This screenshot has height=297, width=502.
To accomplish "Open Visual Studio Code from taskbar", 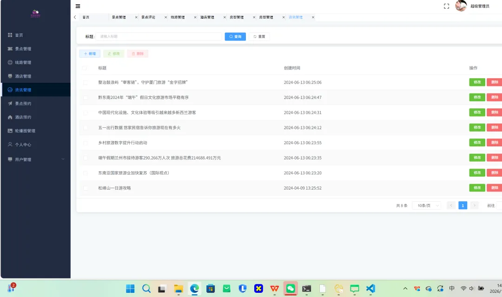I will pyautogui.click(x=370, y=289).
